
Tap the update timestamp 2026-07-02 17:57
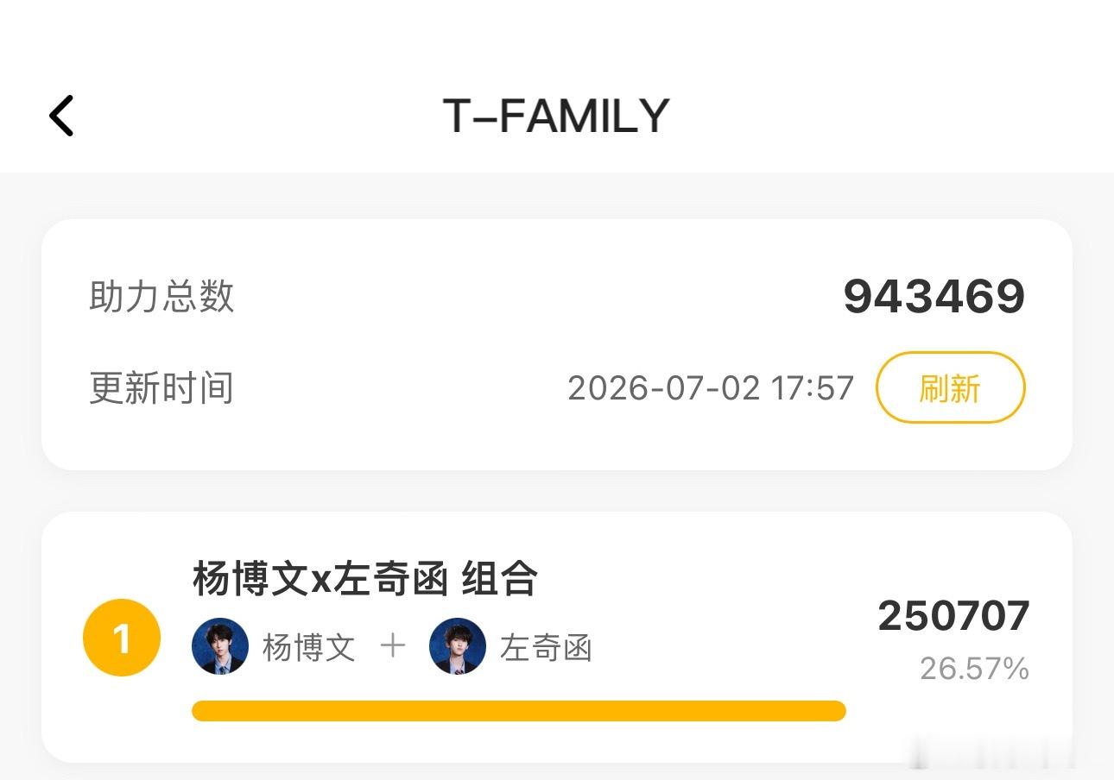click(711, 388)
